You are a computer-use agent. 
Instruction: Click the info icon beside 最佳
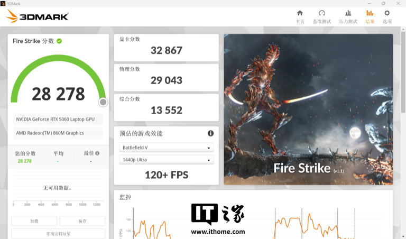tap(97, 153)
